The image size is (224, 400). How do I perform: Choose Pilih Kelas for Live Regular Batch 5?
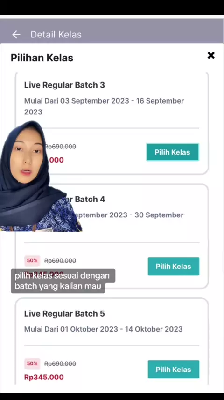[x=174, y=370]
